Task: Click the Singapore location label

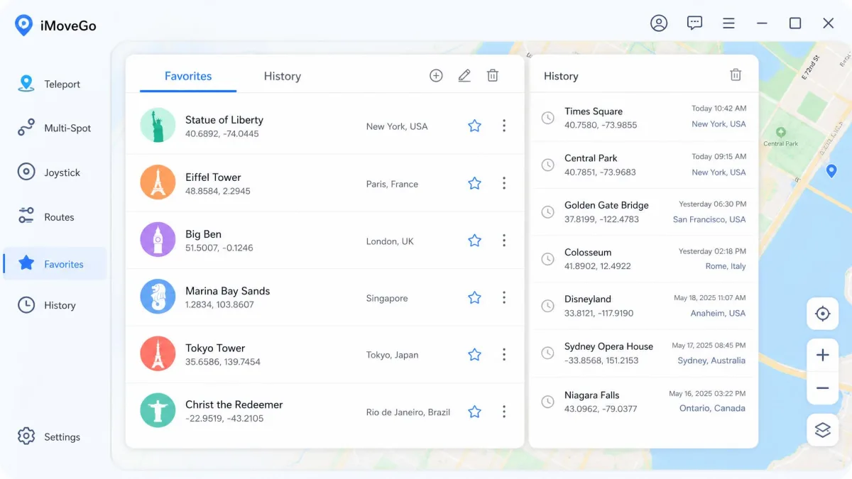Action: pyautogui.click(x=387, y=298)
